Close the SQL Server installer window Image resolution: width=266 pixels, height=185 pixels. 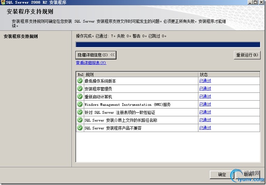tap(261, 2)
